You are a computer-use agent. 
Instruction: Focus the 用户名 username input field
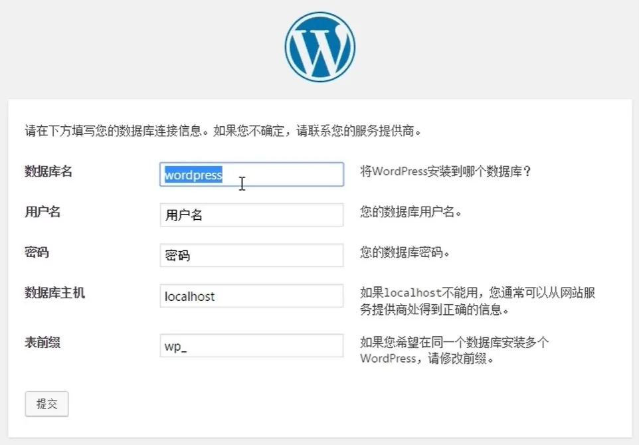pos(251,215)
